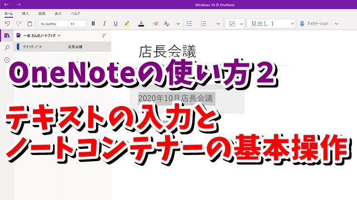Open the tags dropdown arrow

[242, 23]
